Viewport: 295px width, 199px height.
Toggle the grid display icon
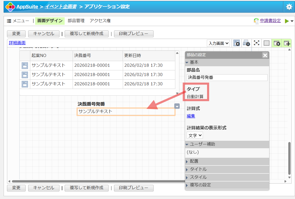[x=266, y=43]
